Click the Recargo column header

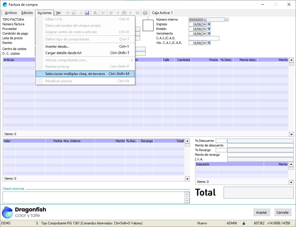[145, 141]
